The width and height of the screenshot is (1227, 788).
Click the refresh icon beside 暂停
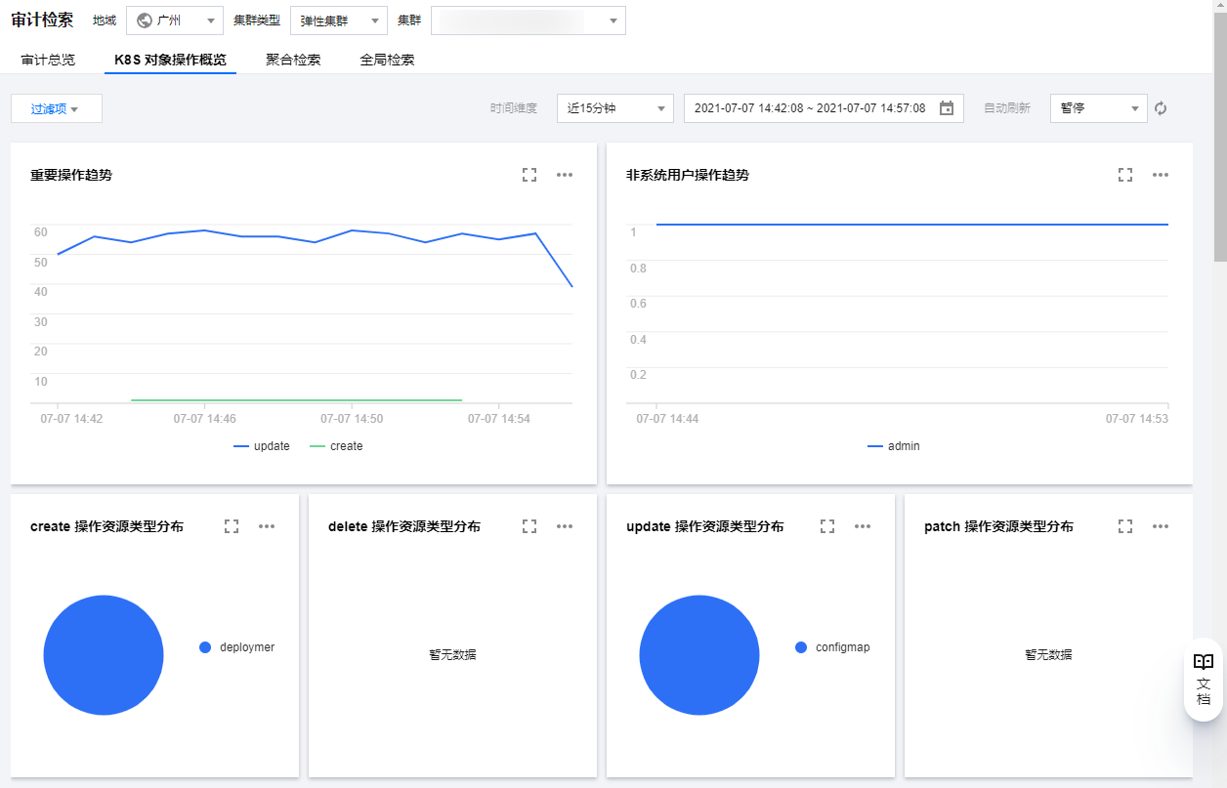tap(1161, 108)
